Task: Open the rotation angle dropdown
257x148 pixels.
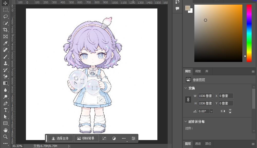Action: tap(211, 111)
